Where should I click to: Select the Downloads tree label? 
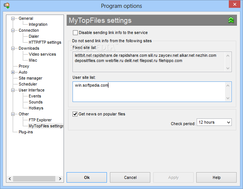point(29,48)
